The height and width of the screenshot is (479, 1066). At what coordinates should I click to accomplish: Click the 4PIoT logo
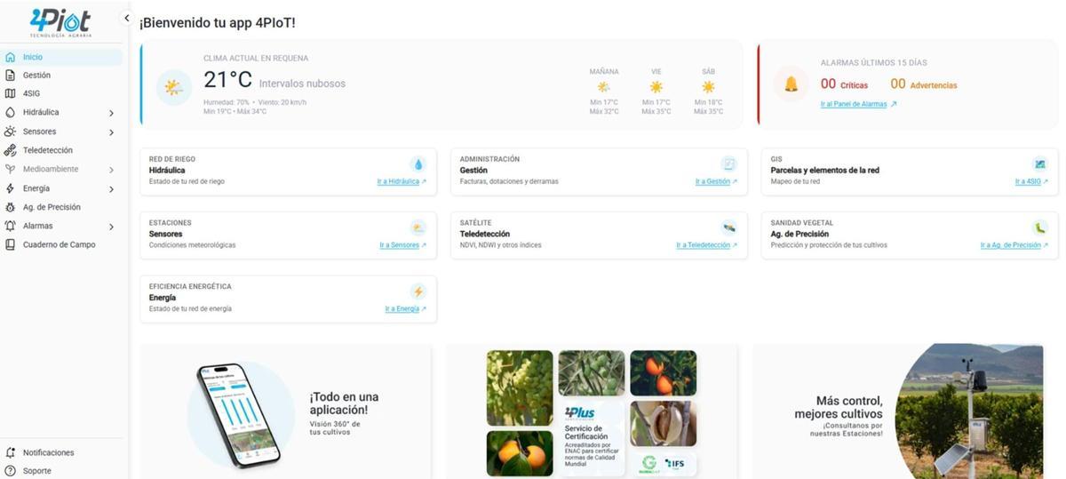60,21
